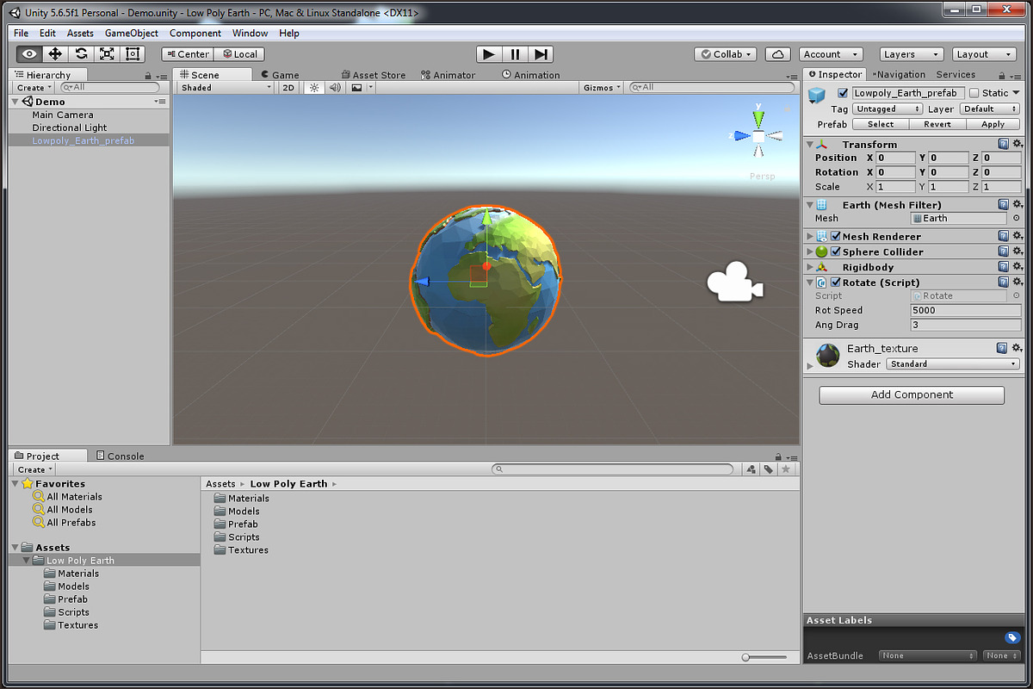Toggle scene audio speaker icon
Screen dimensions: 1033x689
click(335, 88)
